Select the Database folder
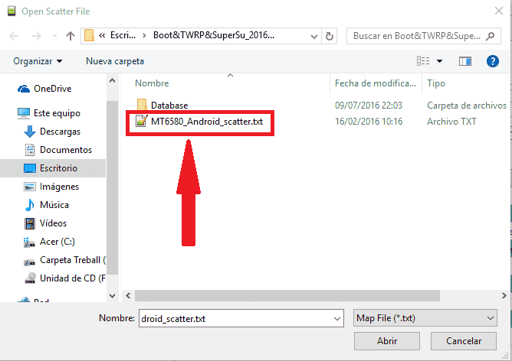Viewport: 512px width, 361px height. click(169, 106)
